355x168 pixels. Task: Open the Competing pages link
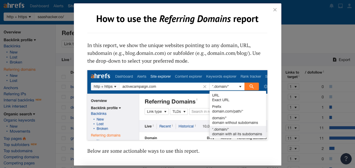point(19,163)
